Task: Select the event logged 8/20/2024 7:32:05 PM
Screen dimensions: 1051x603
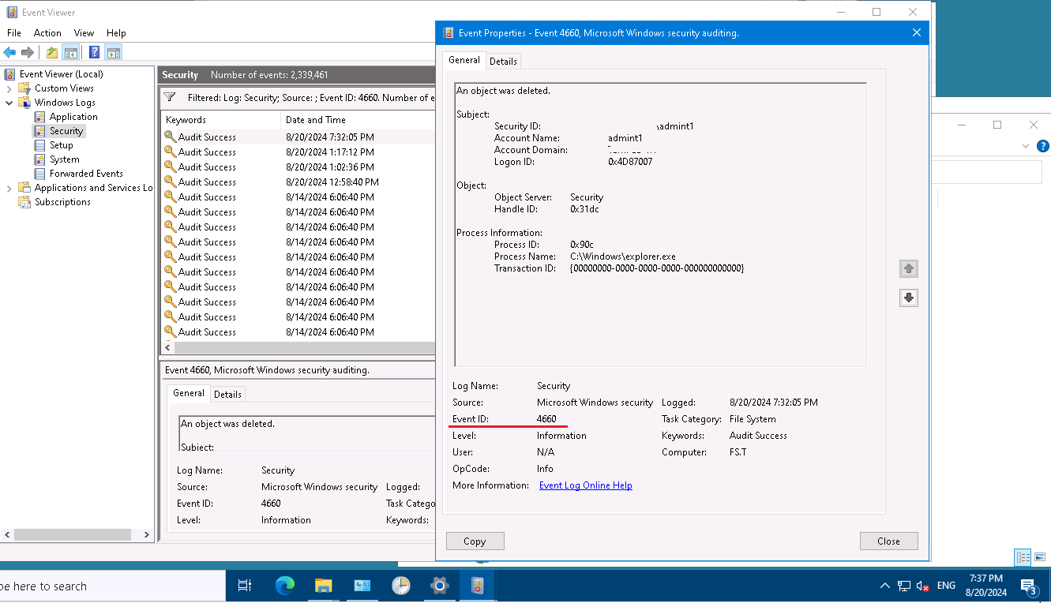Action: pos(298,137)
